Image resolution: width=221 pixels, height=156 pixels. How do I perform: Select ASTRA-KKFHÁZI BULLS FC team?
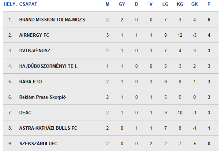click(48, 128)
